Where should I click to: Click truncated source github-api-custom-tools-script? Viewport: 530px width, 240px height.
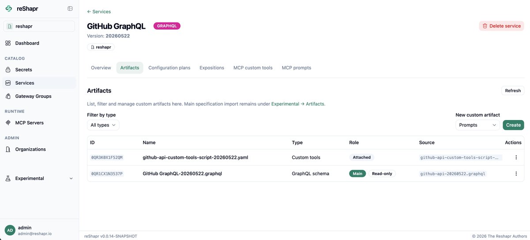click(461, 157)
